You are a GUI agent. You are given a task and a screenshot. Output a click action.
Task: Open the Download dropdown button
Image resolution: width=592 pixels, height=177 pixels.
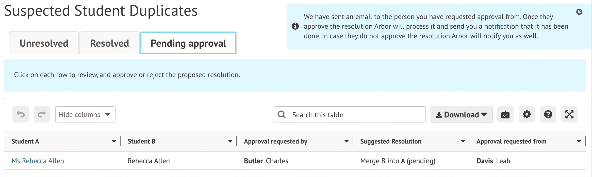(461, 115)
